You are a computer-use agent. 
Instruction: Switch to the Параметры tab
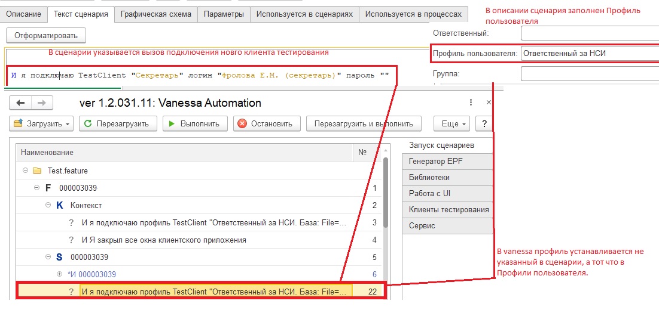click(224, 14)
